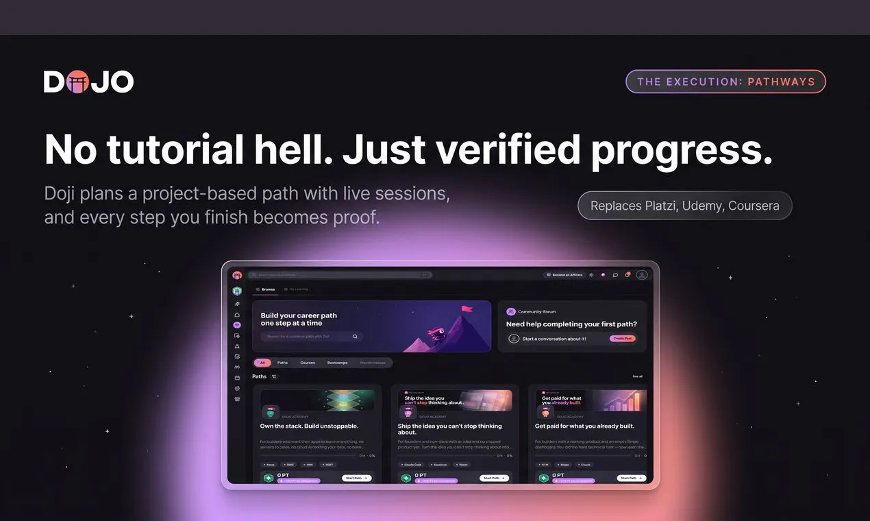This screenshot has width=870, height=521.
Task: Focus the search course or path field
Action: point(311,337)
